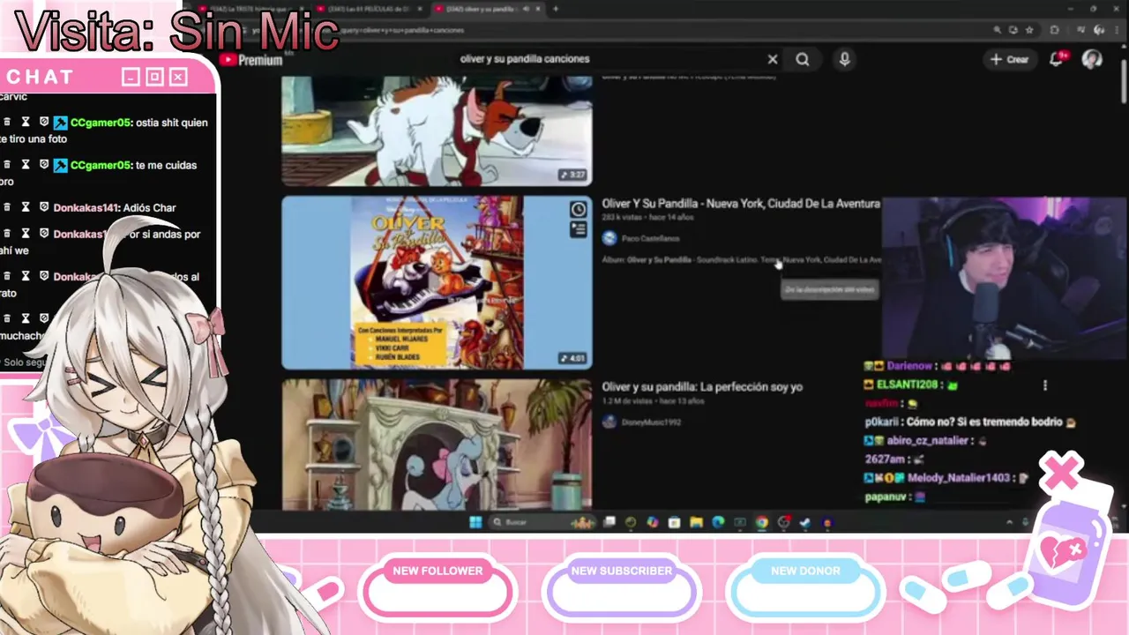The width and height of the screenshot is (1129, 635).
Task: Click CCgamer05 name on 'ostia shit quien' message
Action: [100, 123]
